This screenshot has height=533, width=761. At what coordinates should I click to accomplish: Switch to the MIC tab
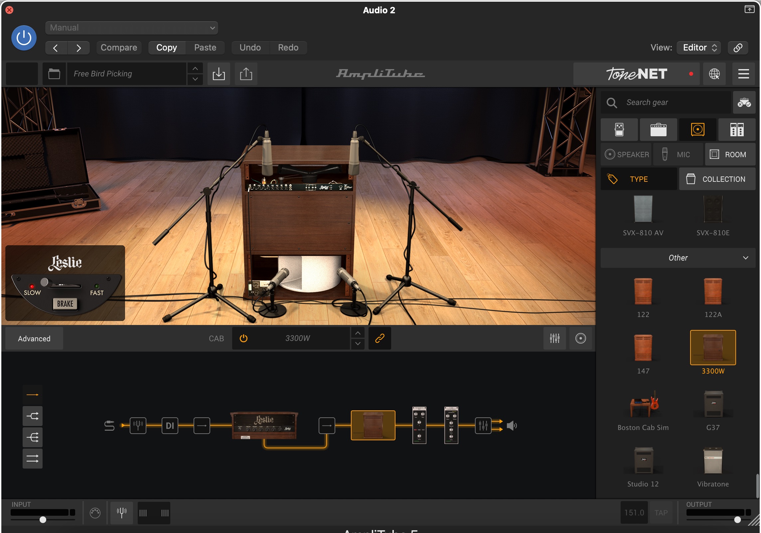click(678, 155)
